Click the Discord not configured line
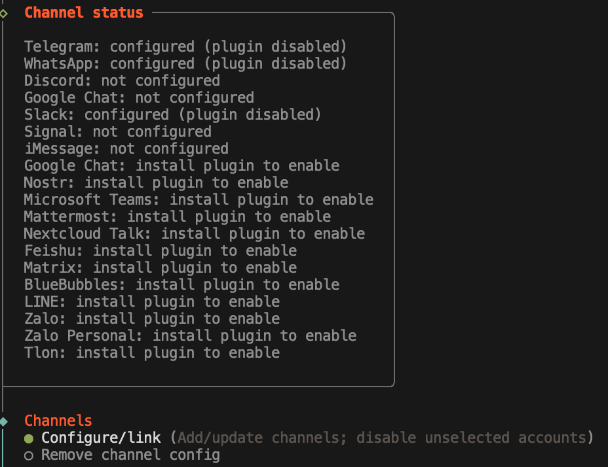608x467 pixels. [x=122, y=80]
